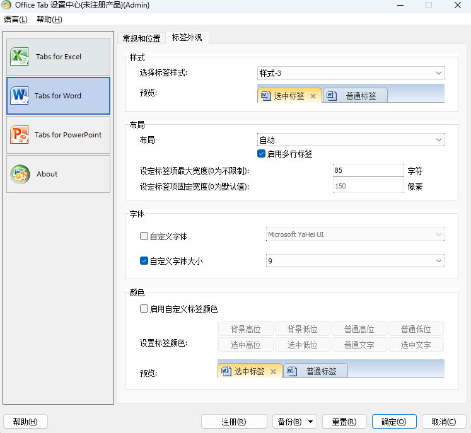Close the selected tab in style preview
Viewport: 471px width, 433px height.
[313, 96]
